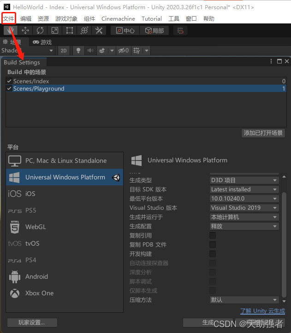The image size is (291, 333).
Task: Select the Move tool
Action: [x=25, y=30]
